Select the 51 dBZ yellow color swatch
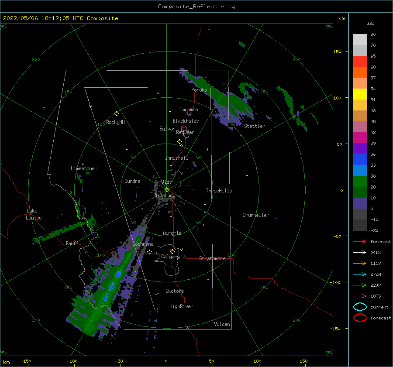This screenshot has width=393, height=367. pos(360,94)
